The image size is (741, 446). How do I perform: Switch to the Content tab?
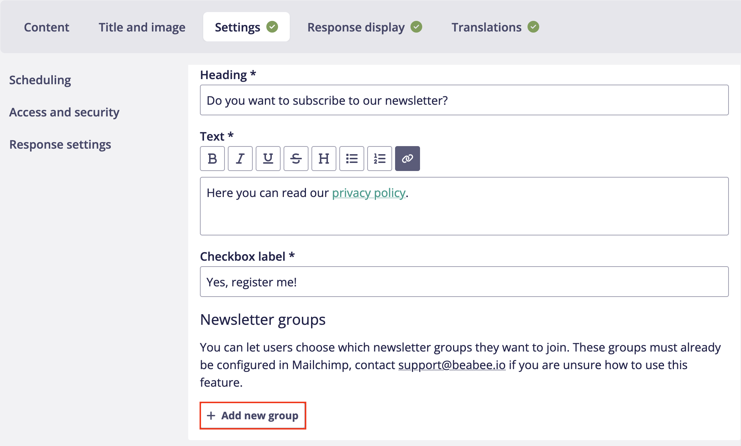47,27
